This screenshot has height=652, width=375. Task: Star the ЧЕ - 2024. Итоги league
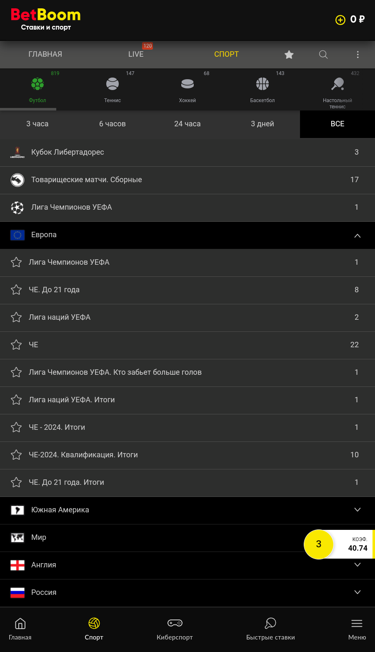click(x=16, y=427)
